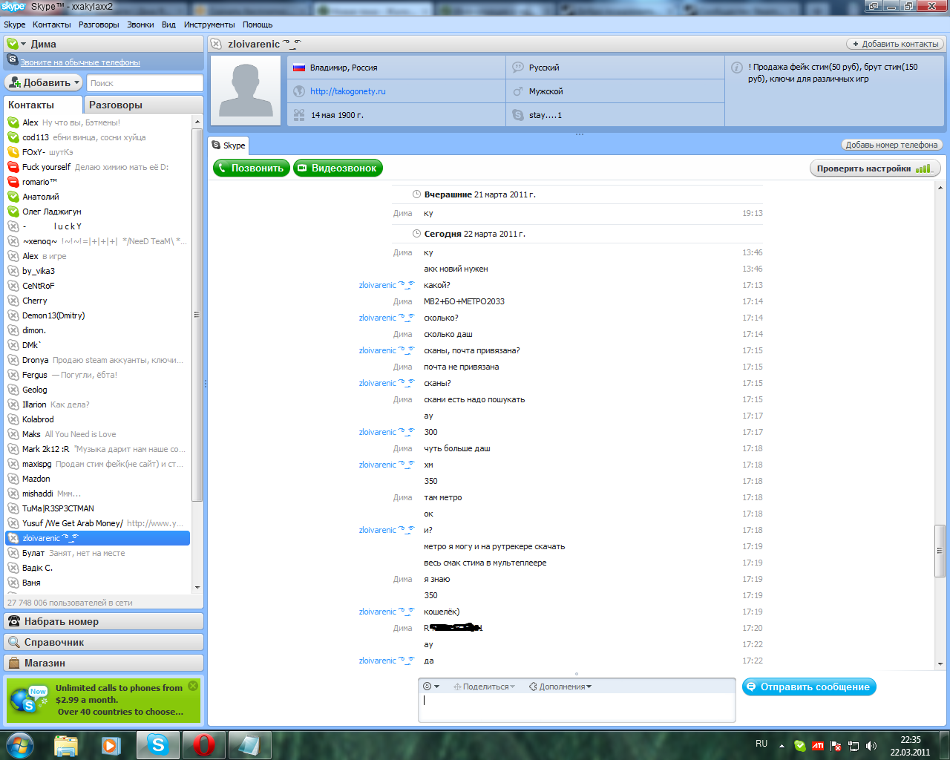Open the Инструменты menu
This screenshot has width=950, height=760.
click(209, 24)
